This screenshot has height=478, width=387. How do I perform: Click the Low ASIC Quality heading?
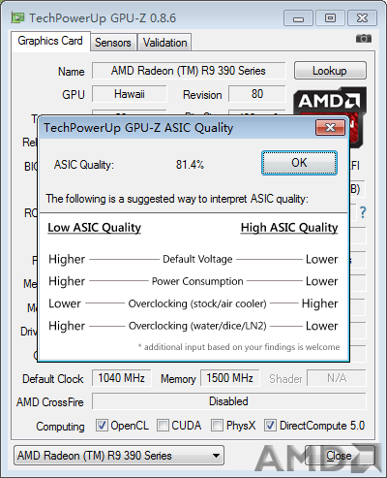[95, 228]
